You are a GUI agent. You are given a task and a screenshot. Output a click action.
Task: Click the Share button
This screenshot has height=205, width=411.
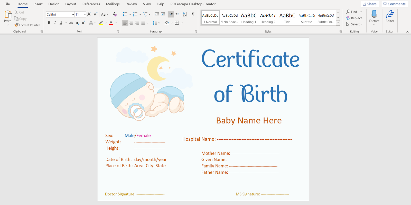[370, 4]
